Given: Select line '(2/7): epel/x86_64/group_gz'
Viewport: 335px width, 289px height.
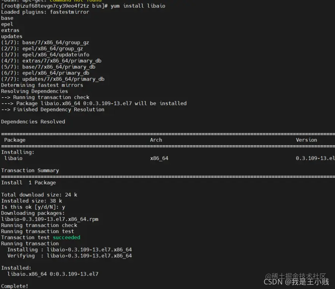Looking at the screenshot, I should tap(42, 49).
